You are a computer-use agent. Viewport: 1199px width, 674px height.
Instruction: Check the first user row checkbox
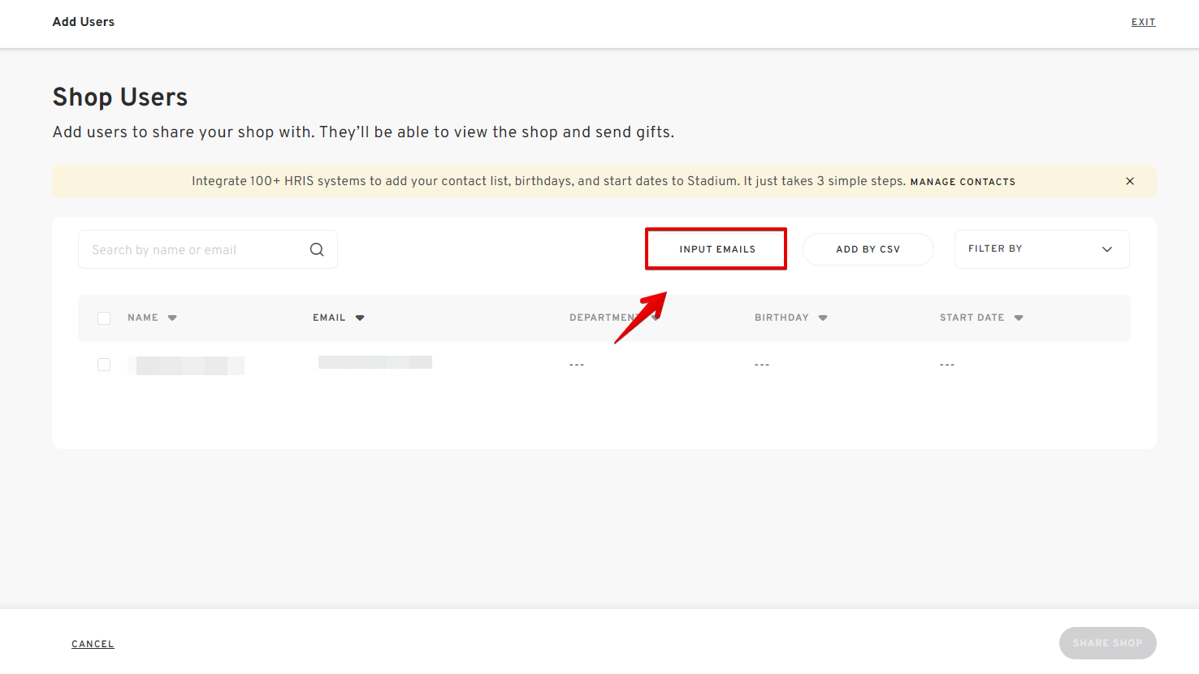click(x=104, y=365)
